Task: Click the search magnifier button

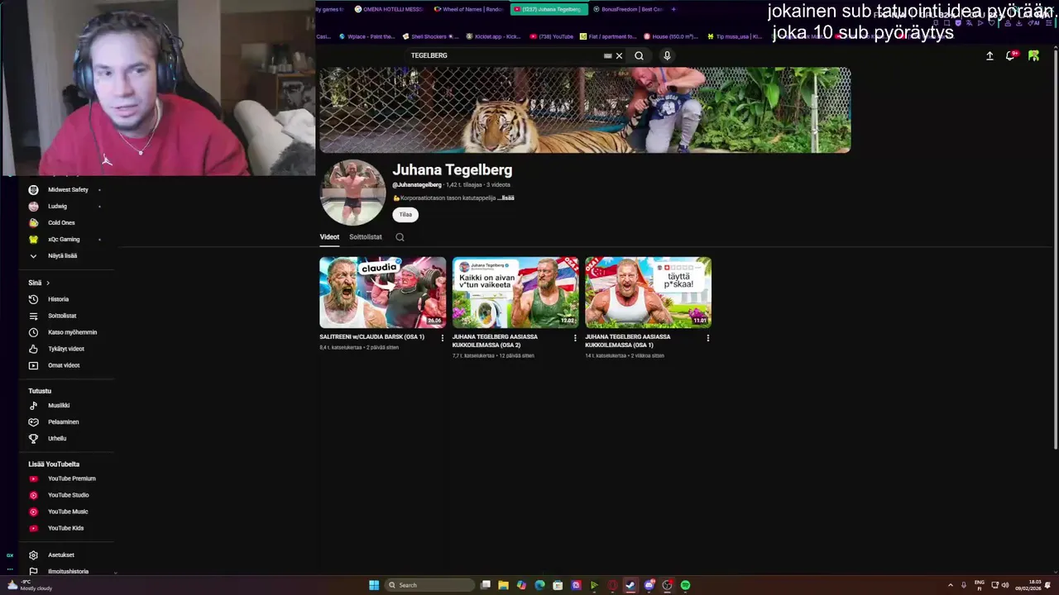Action: click(639, 56)
